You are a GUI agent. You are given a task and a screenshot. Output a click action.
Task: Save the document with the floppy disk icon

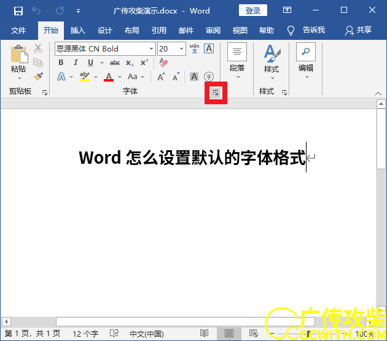pyautogui.click(x=18, y=11)
